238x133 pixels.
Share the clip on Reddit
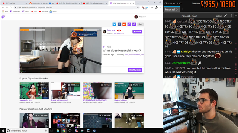pos(124,24)
